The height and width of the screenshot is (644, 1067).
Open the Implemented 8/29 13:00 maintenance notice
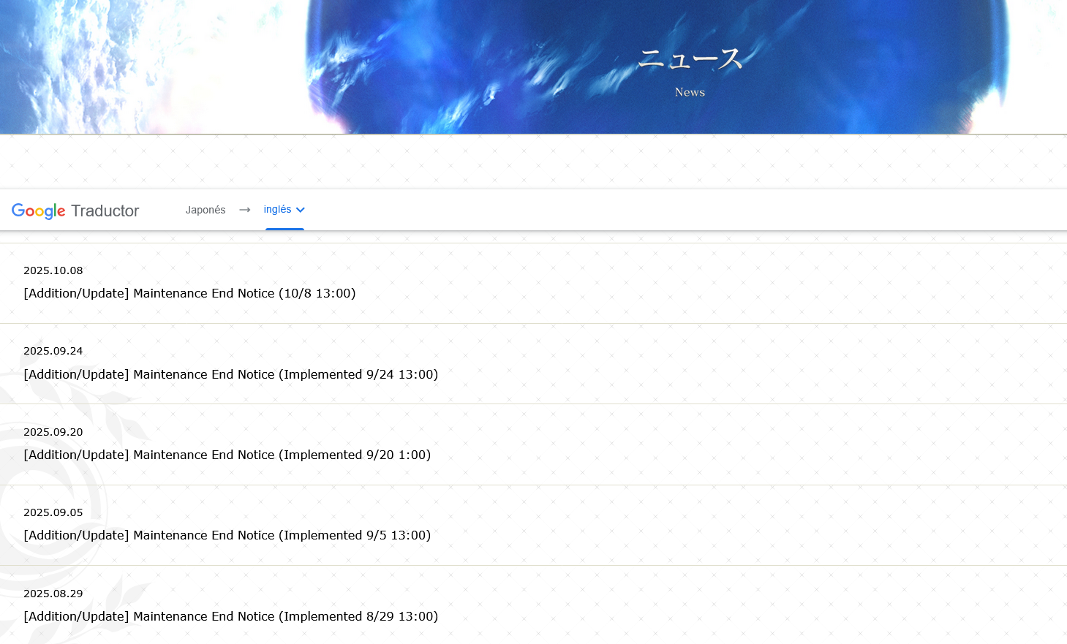[x=231, y=616]
